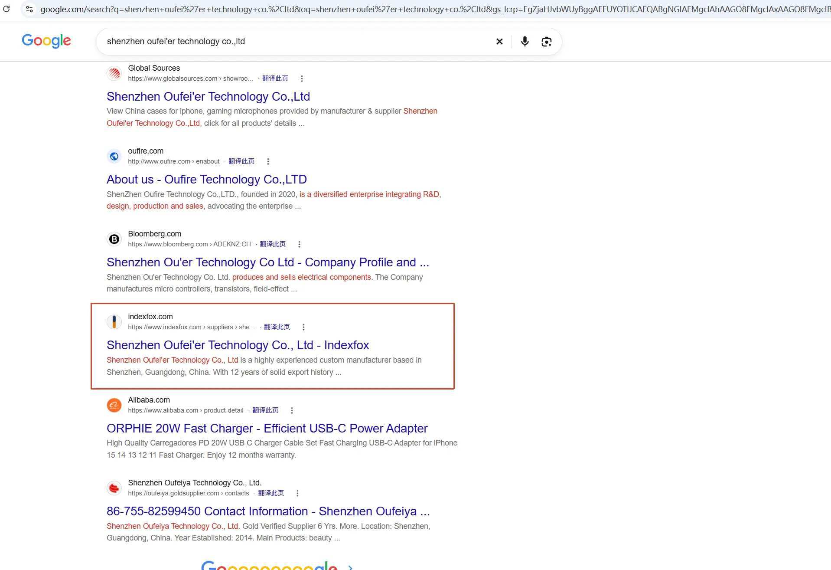Translate the Alibaba.com result page
831x570 pixels.
(x=265, y=410)
